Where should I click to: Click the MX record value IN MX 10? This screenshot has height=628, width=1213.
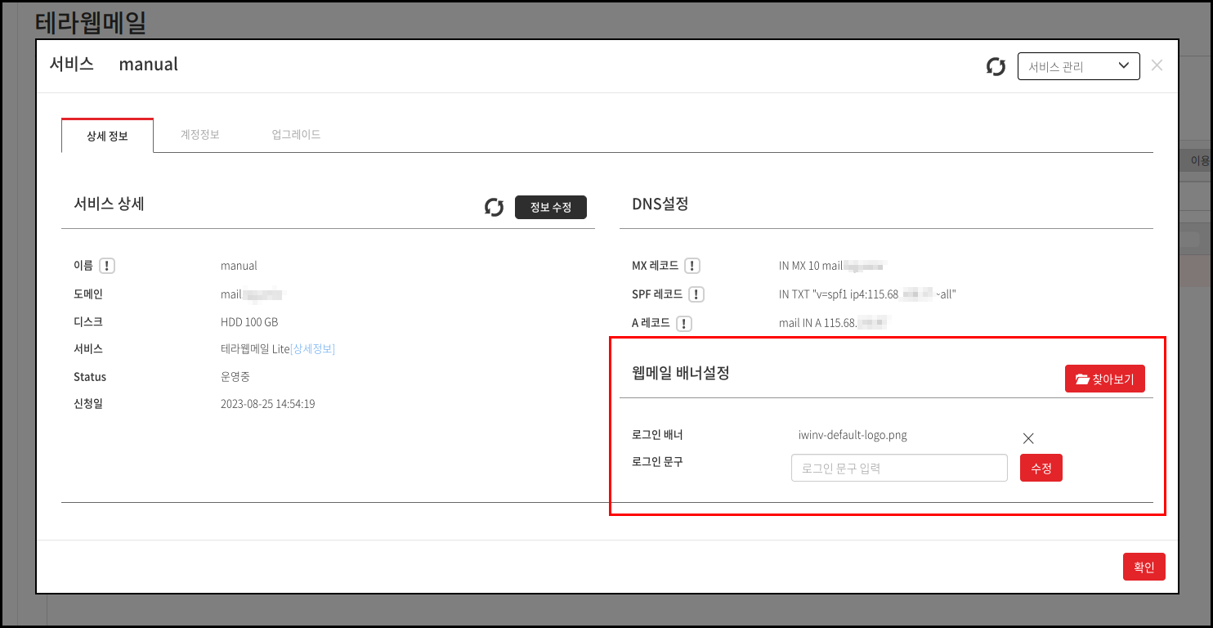tap(832, 266)
